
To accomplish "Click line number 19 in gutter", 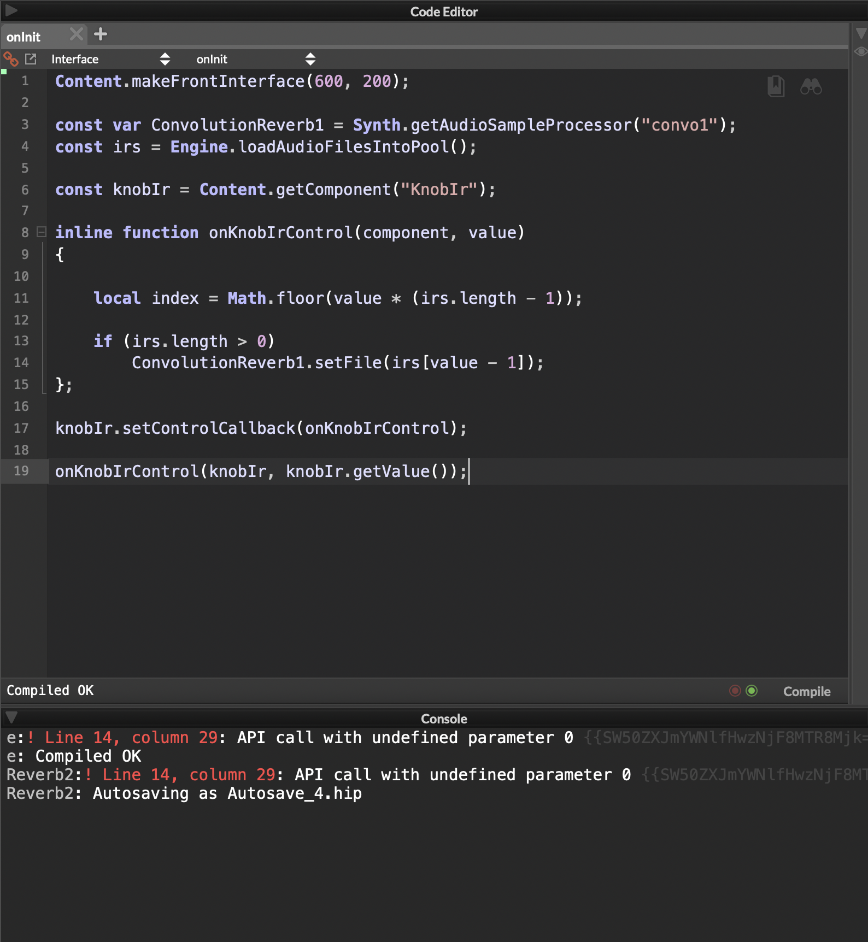I will (21, 470).
